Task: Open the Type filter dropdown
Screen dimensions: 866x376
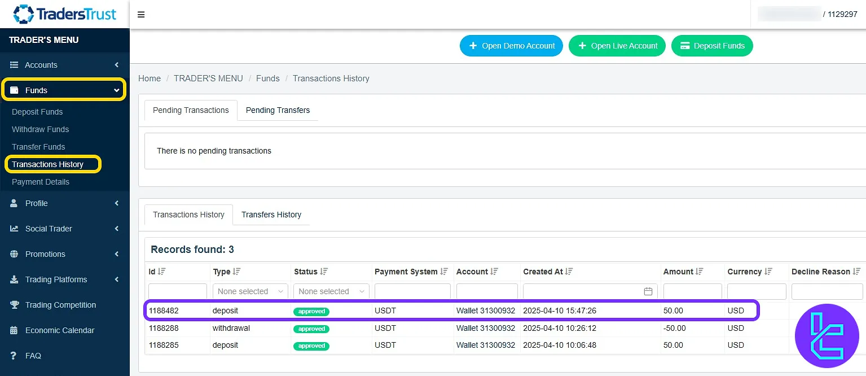Action: coord(250,291)
